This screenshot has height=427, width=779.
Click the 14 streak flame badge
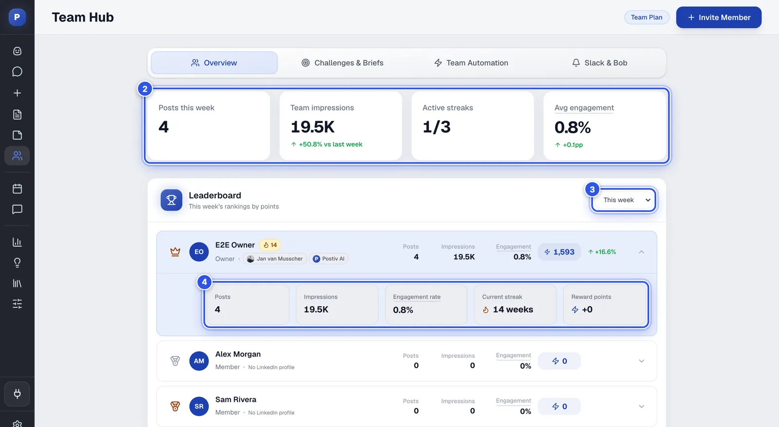(x=270, y=245)
